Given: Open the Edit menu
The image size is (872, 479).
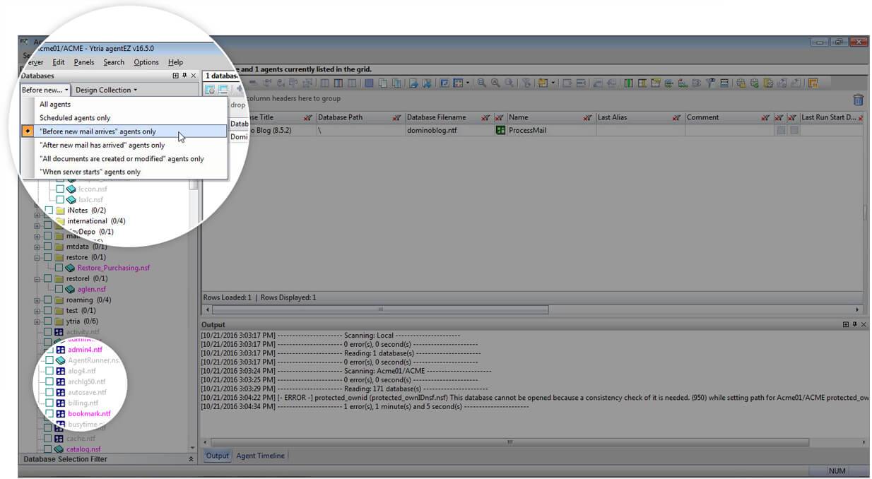Looking at the screenshot, I should pos(58,62).
